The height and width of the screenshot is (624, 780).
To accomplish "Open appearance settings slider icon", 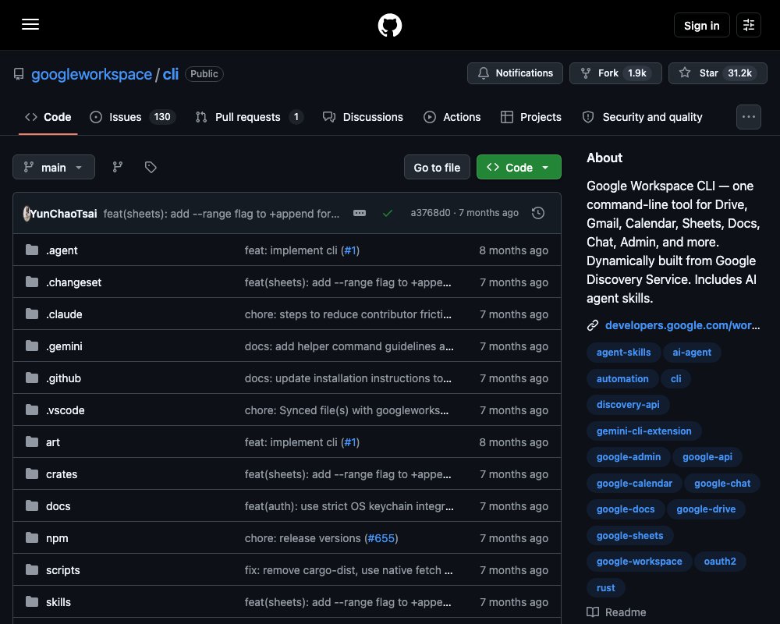I will 749,25.
